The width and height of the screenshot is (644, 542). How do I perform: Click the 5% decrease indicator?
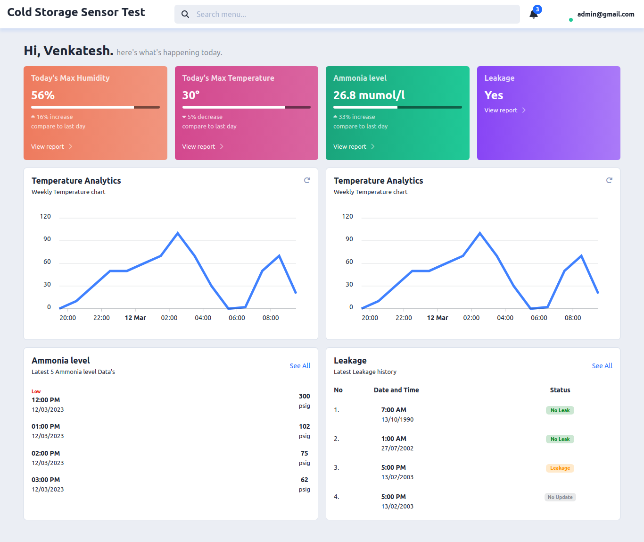pos(202,117)
